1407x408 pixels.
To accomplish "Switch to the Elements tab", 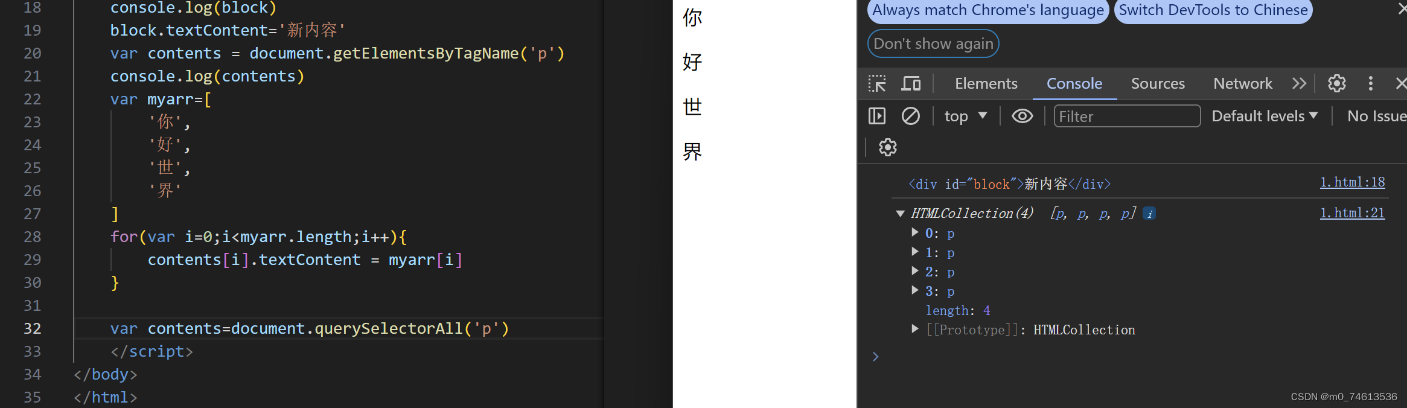I will pyautogui.click(x=986, y=83).
